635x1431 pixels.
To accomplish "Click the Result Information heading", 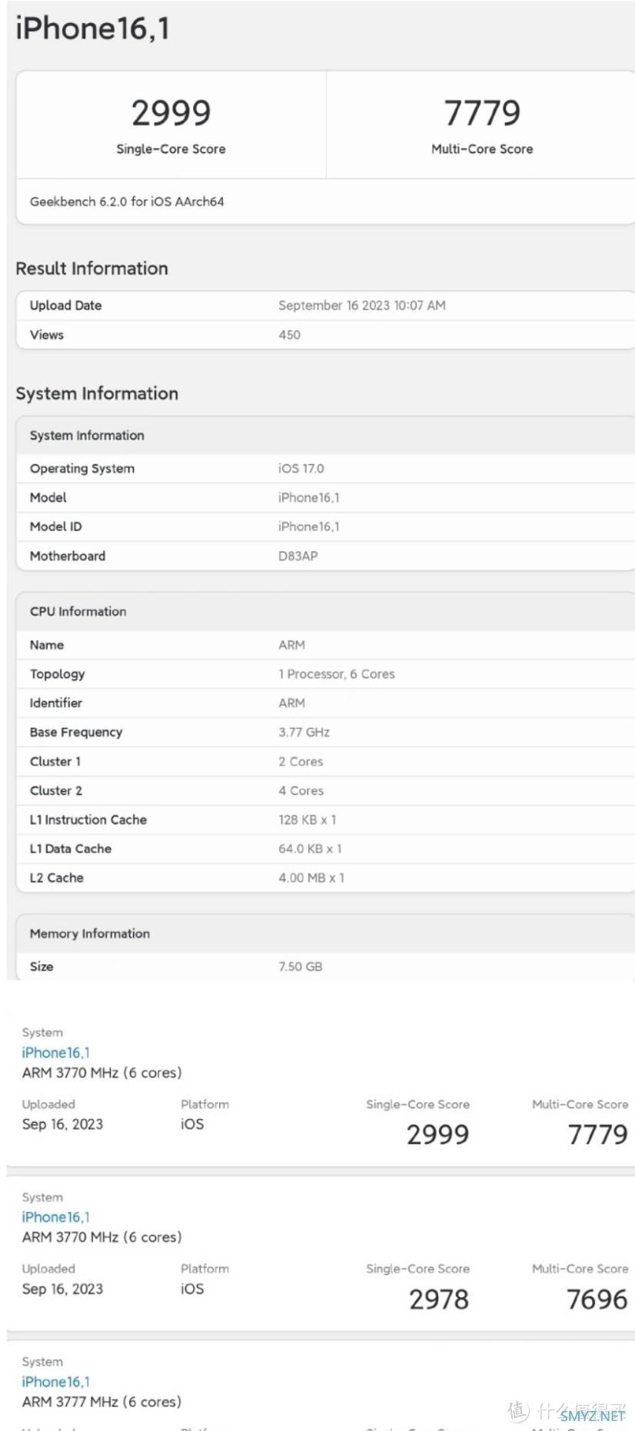I will pos(91,268).
